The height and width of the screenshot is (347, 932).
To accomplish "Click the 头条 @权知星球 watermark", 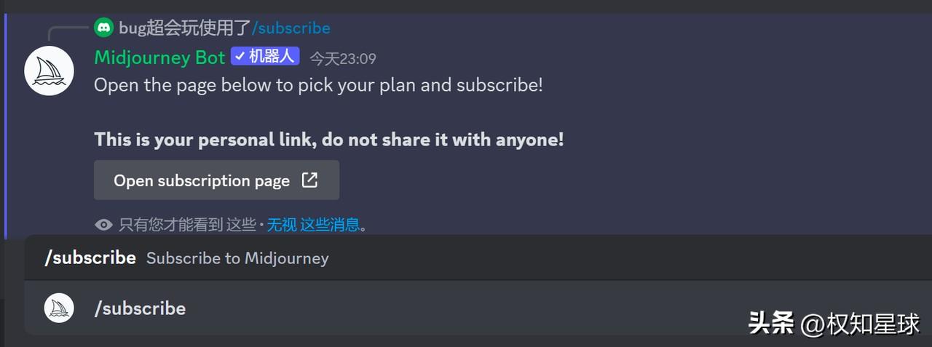I will tap(834, 323).
